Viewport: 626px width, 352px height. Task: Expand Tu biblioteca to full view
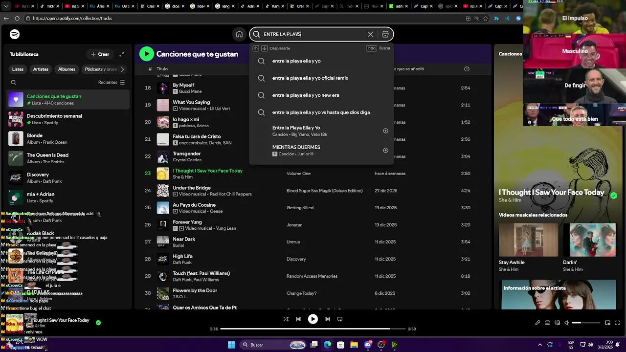[122, 54]
